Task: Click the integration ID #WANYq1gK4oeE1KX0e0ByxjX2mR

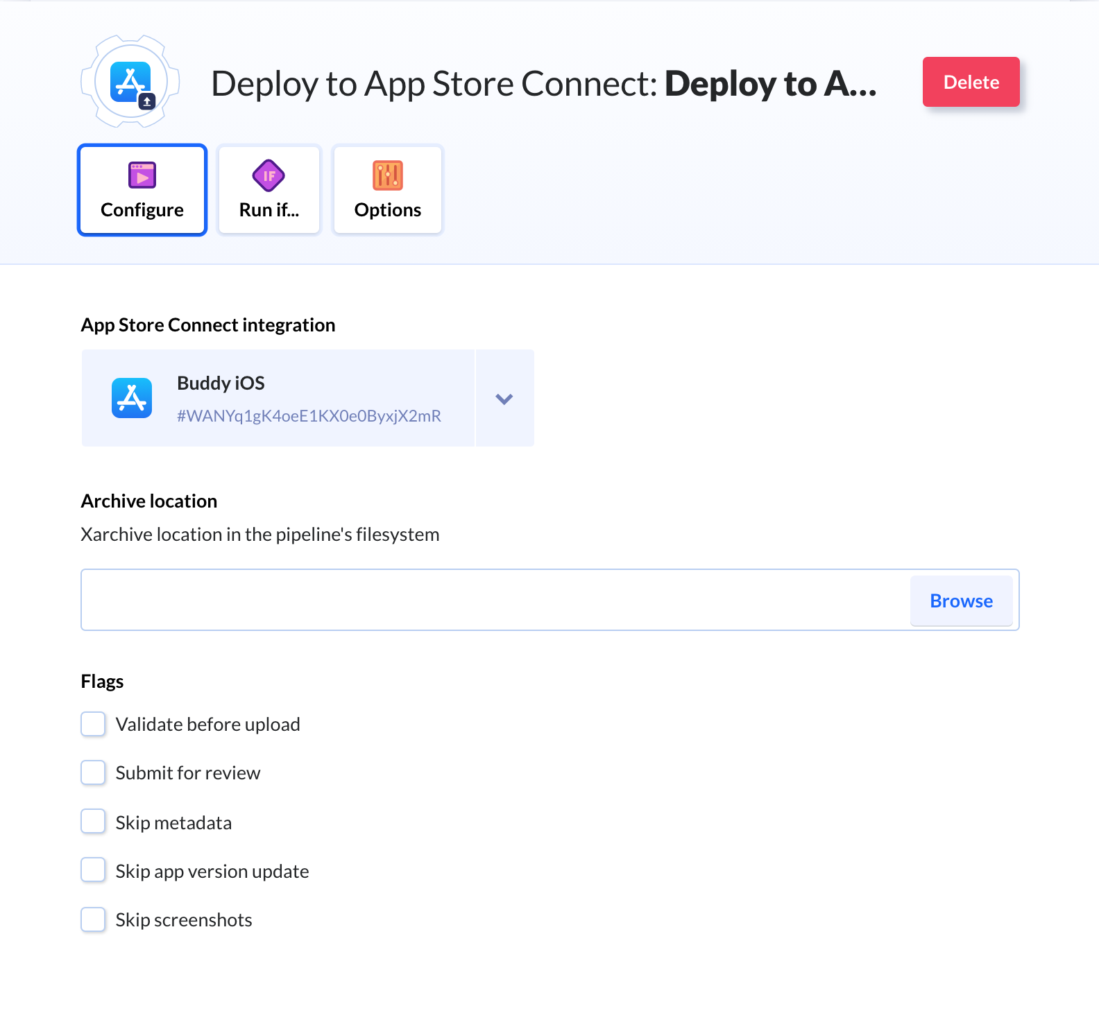Action: [x=309, y=416]
